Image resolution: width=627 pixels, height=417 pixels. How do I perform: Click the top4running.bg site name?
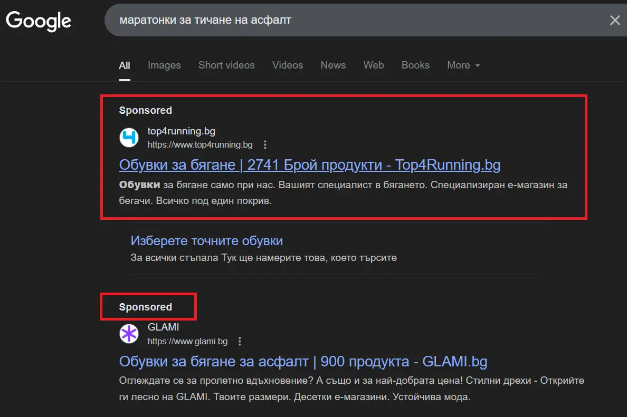pos(181,131)
